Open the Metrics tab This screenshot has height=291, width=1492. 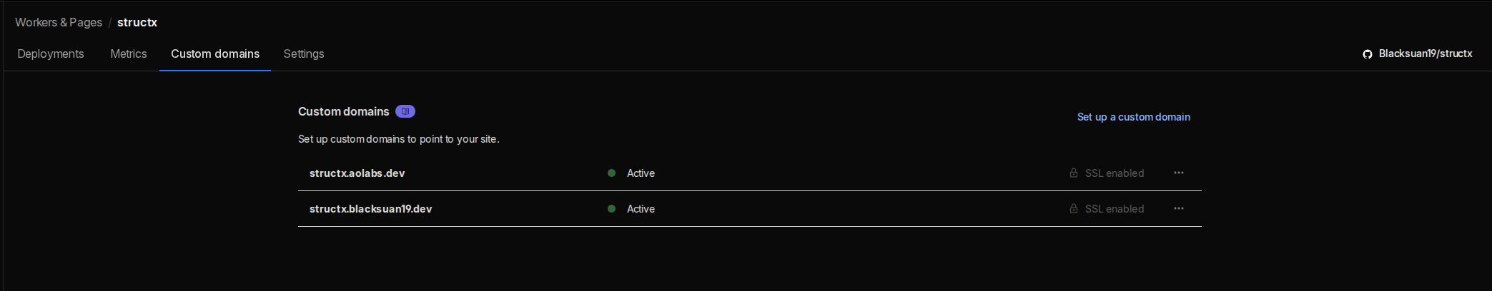coord(129,54)
